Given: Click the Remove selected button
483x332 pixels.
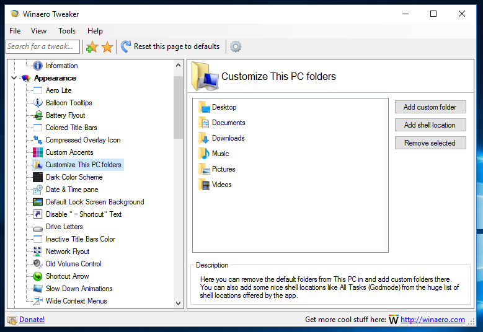Looking at the screenshot, I should pos(430,143).
